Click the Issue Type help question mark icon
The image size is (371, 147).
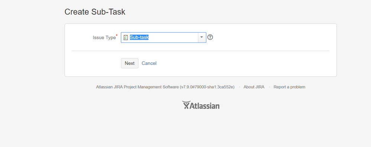210,37
